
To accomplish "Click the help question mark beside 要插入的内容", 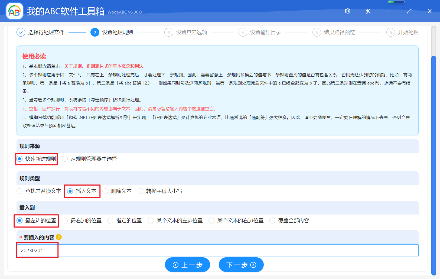I will [x=59, y=237].
